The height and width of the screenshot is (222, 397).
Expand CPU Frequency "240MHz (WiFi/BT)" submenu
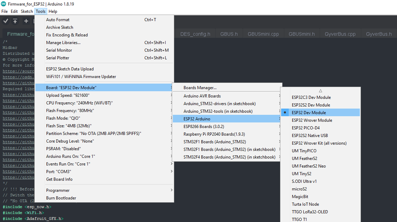(104, 103)
